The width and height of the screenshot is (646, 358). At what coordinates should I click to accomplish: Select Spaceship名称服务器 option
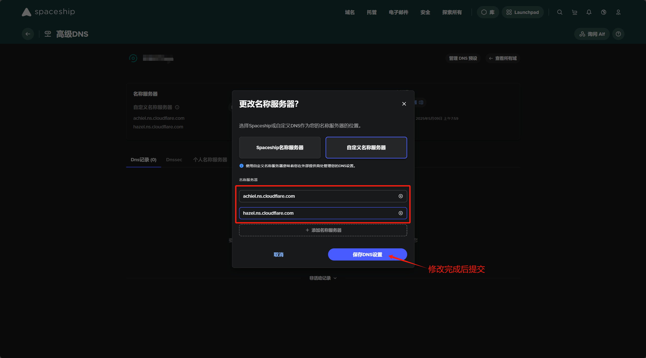click(x=280, y=148)
